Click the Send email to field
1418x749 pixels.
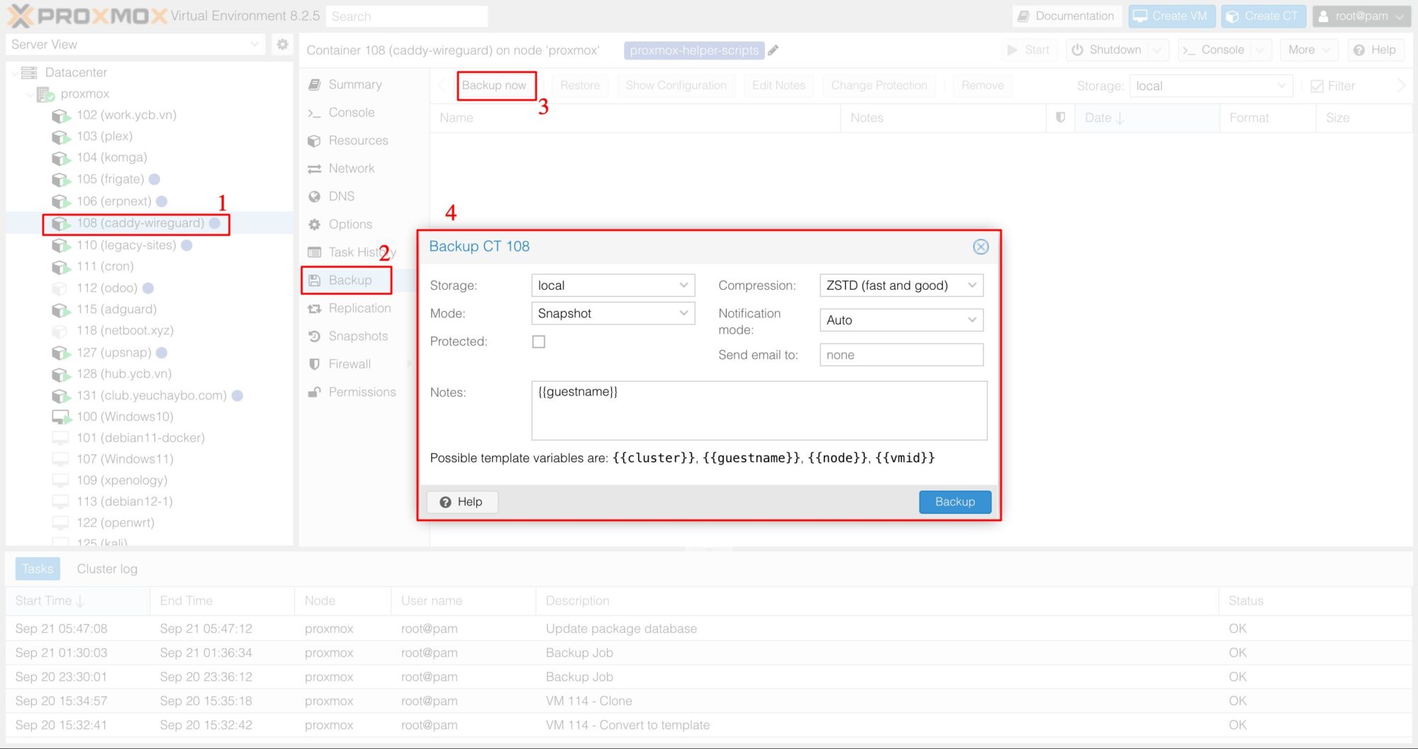coord(900,355)
